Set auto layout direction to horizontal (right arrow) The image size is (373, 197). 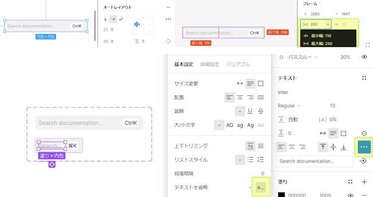point(113,19)
